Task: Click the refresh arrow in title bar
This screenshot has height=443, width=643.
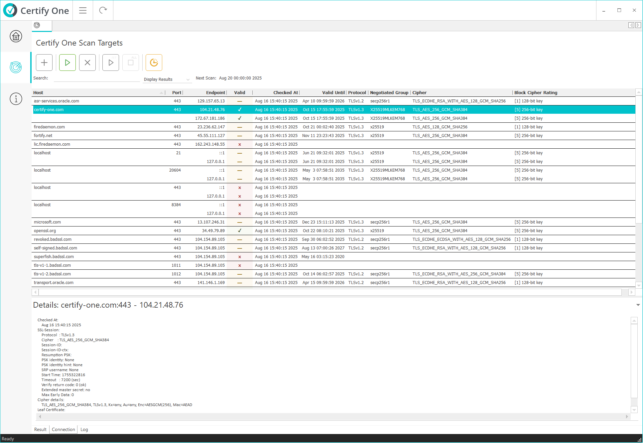Action: 103,10
